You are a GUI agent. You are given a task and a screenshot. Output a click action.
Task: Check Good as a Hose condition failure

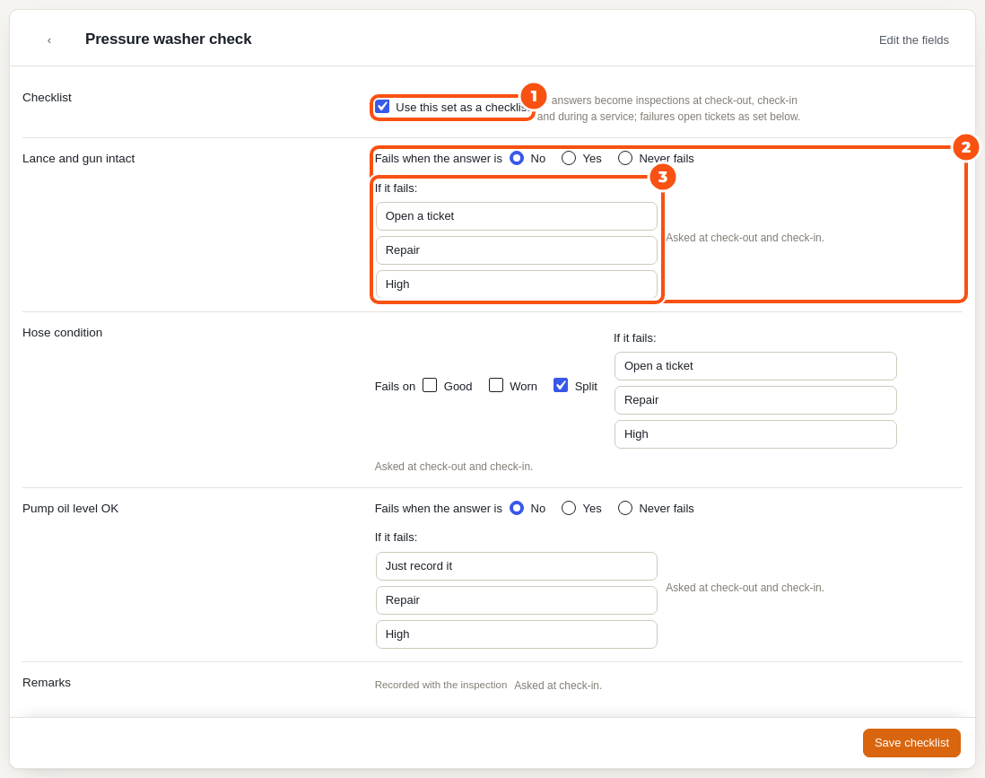[x=430, y=385]
